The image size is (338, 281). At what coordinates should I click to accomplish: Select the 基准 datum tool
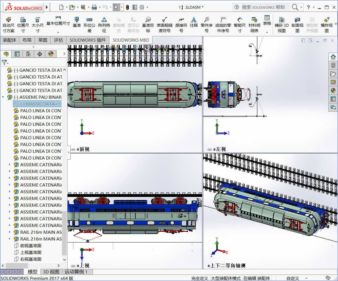pyautogui.click(x=77, y=22)
